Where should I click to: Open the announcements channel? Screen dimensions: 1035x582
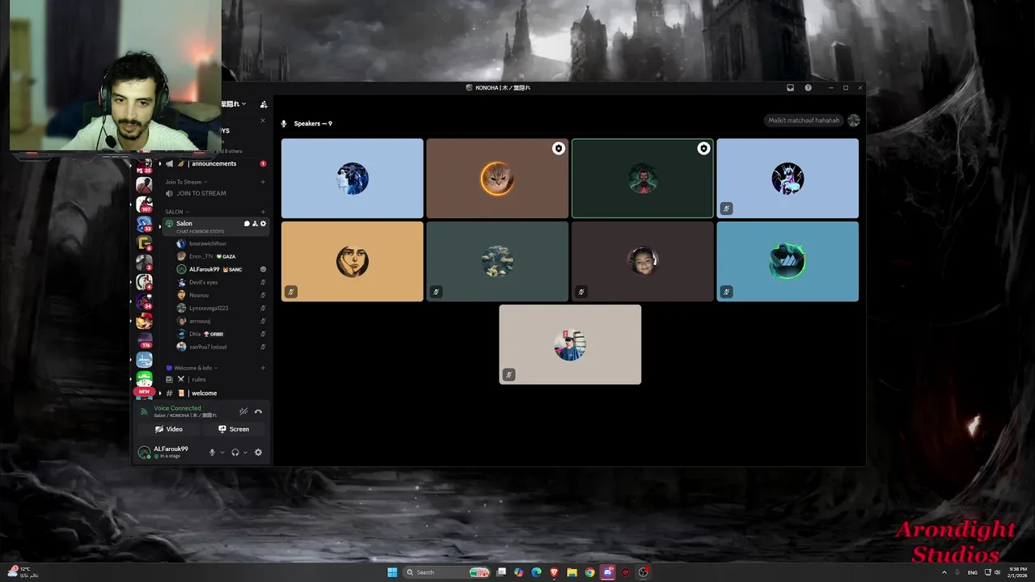(x=214, y=163)
